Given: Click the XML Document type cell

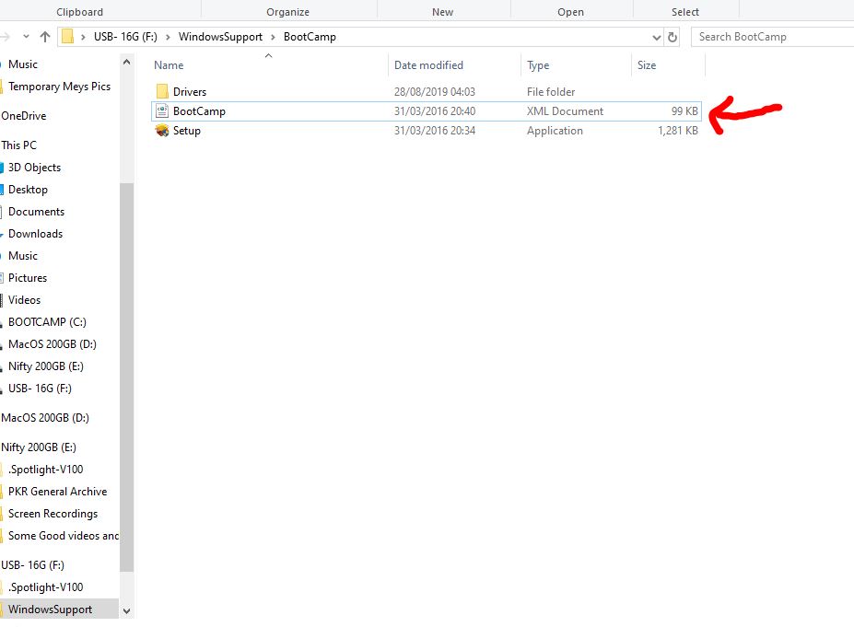Looking at the screenshot, I should (x=565, y=111).
